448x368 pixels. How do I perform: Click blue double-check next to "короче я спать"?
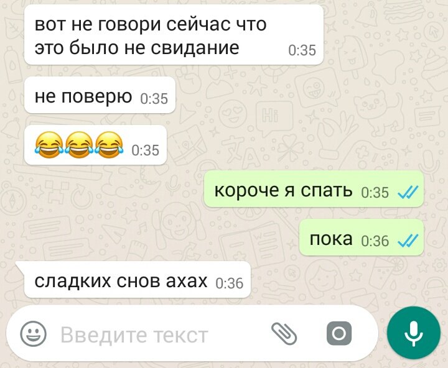408,192
